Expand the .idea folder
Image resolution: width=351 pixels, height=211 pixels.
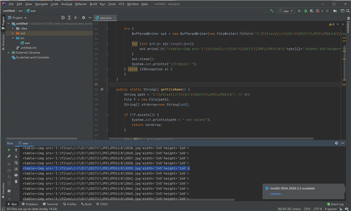[13, 28]
